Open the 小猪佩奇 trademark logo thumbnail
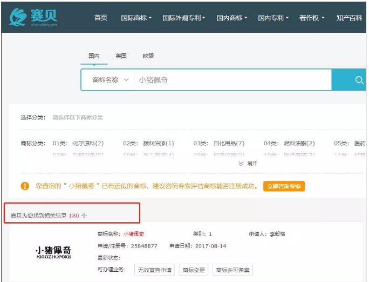Viewport: 369px width, 282px height. 53,252
